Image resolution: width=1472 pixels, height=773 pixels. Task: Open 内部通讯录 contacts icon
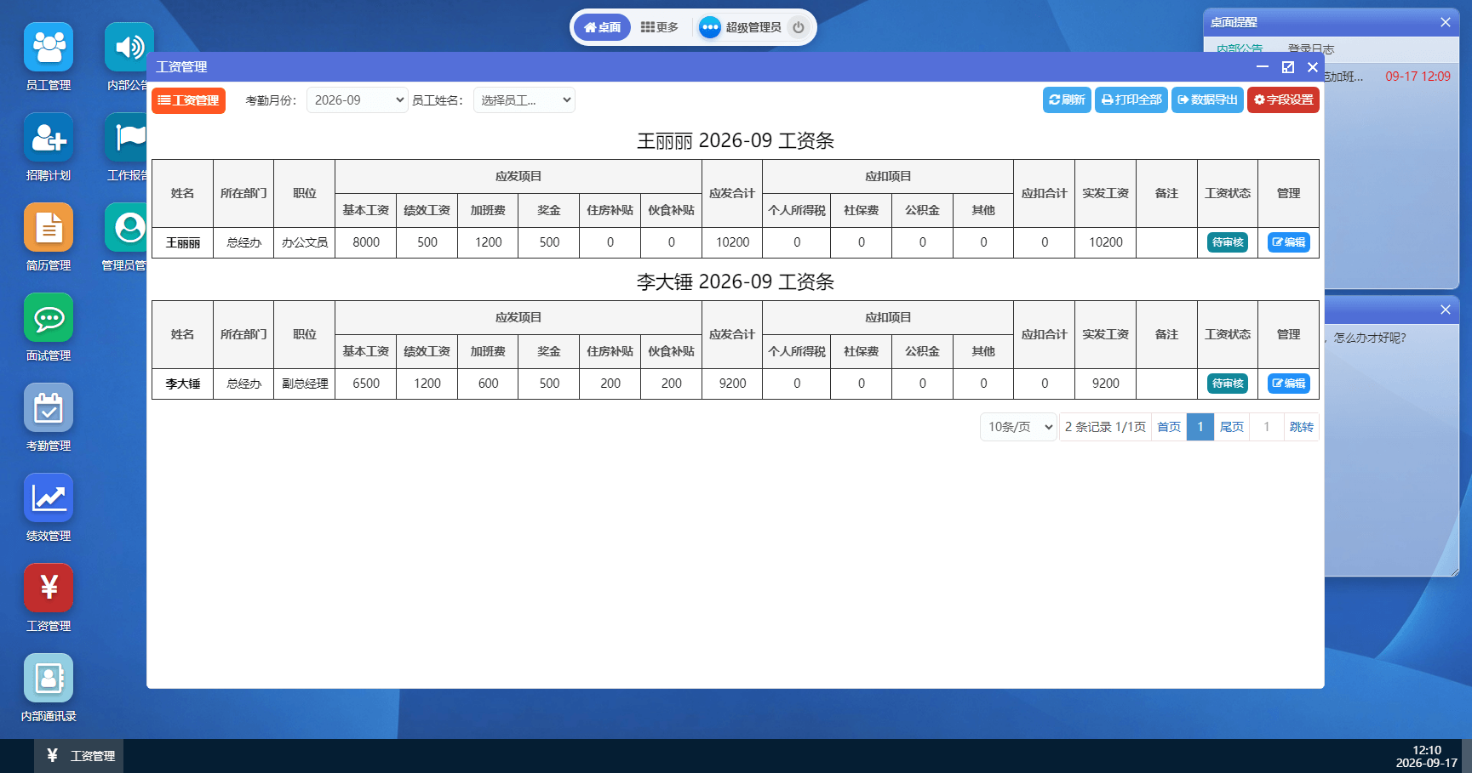[49, 678]
